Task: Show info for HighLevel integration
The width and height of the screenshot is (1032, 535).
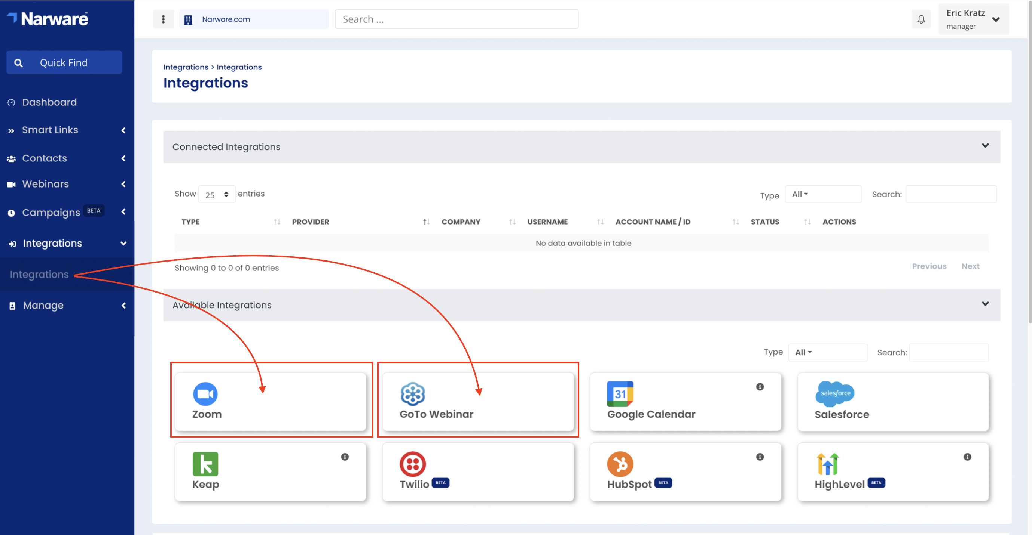Action: click(967, 457)
